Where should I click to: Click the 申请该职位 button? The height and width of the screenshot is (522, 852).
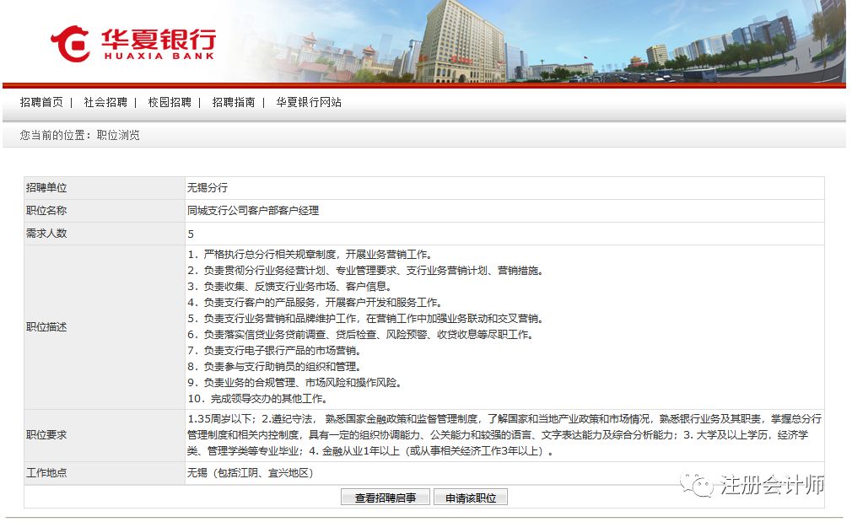[x=471, y=498]
